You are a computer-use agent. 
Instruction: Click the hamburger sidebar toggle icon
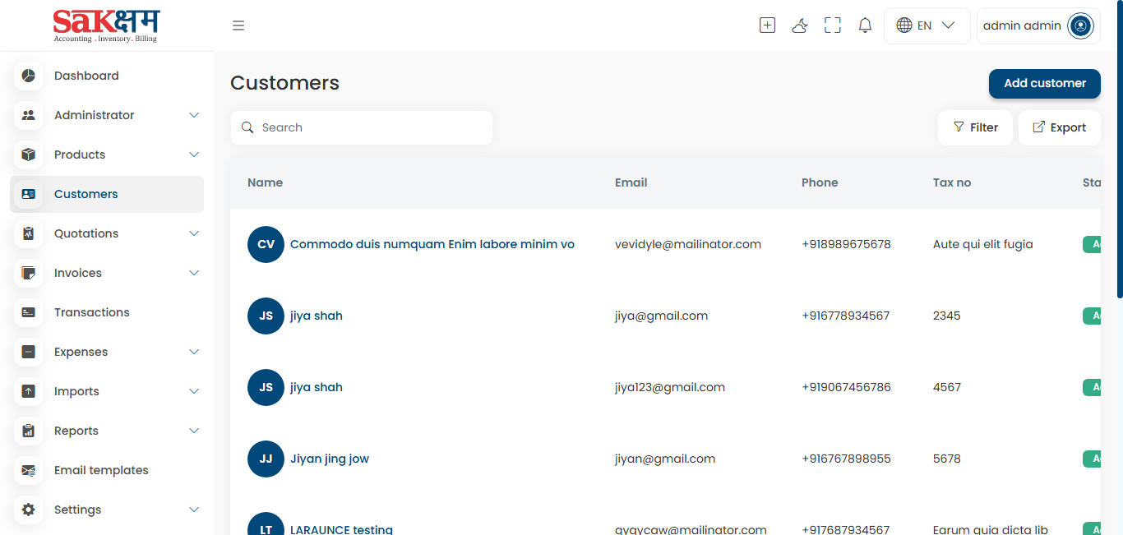(x=238, y=25)
